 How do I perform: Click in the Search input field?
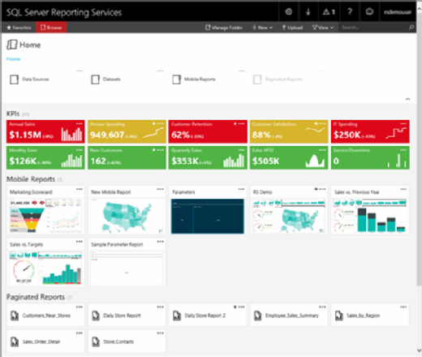pos(372,28)
